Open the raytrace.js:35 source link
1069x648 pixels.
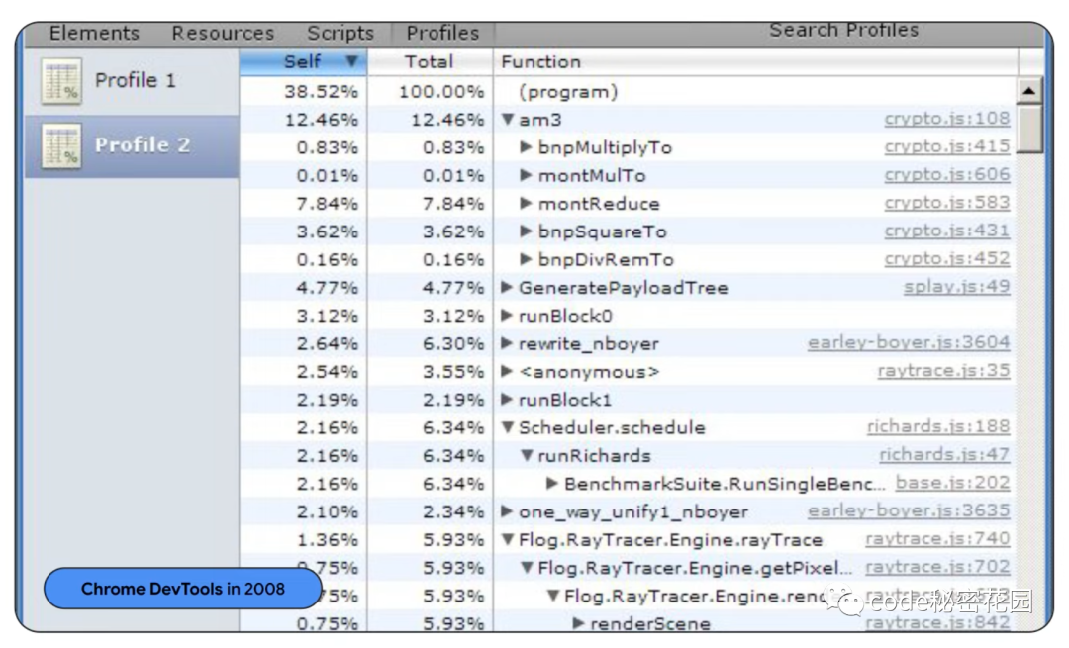click(943, 371)
